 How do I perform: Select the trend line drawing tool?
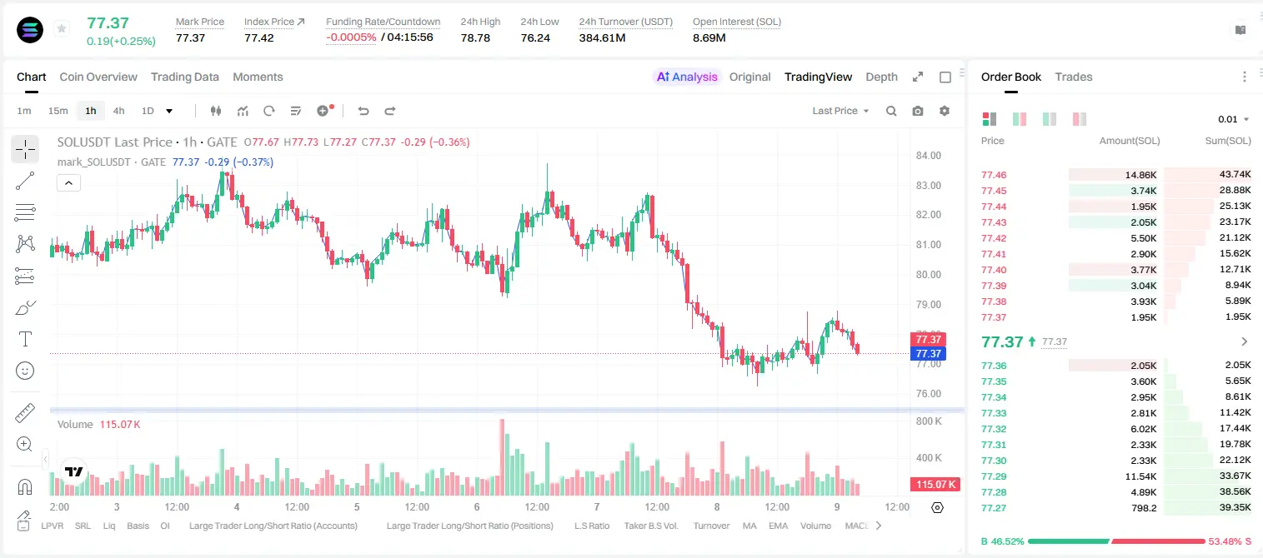pyautogui.click(x=25, y=181)
